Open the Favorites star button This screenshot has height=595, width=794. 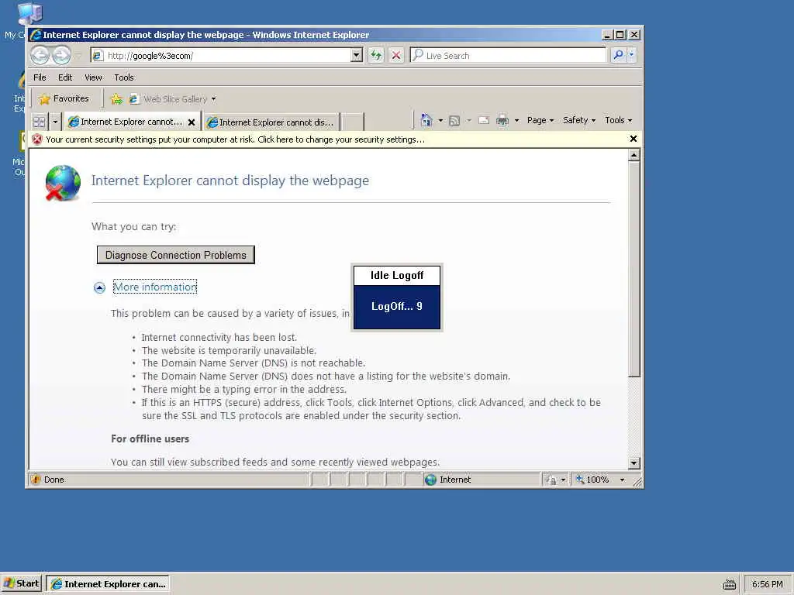(x=64, y=98)
